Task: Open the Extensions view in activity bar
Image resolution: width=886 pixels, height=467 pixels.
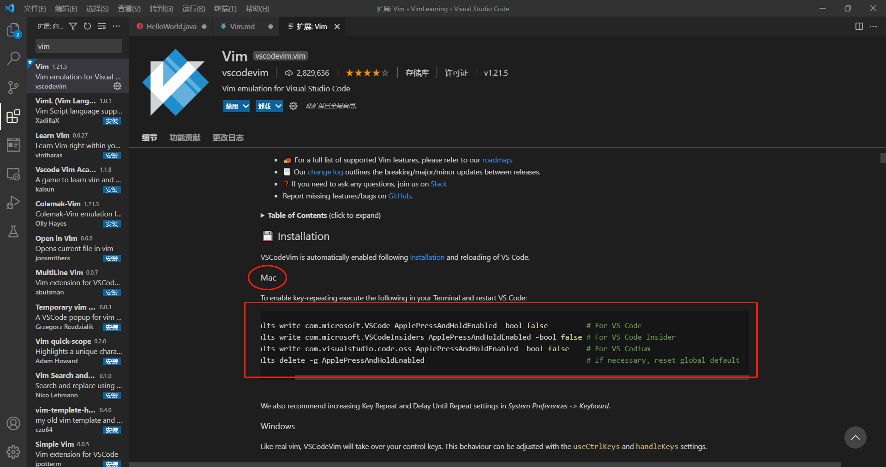Action: click(x=13, y=116)
